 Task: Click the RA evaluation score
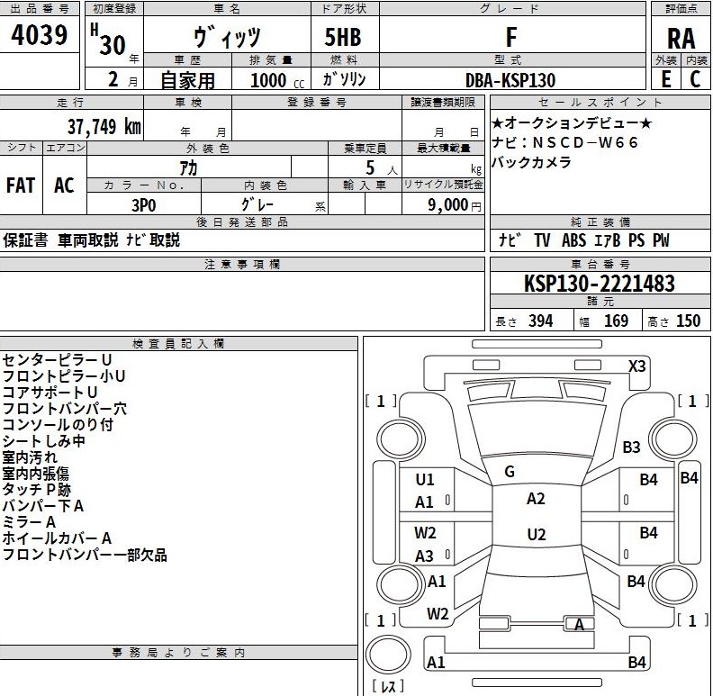tap(681, 39)
